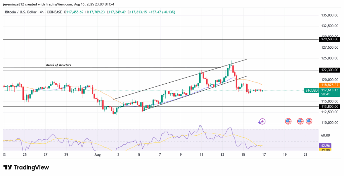Click the 29 date label on time axis

tap(66, 155)
